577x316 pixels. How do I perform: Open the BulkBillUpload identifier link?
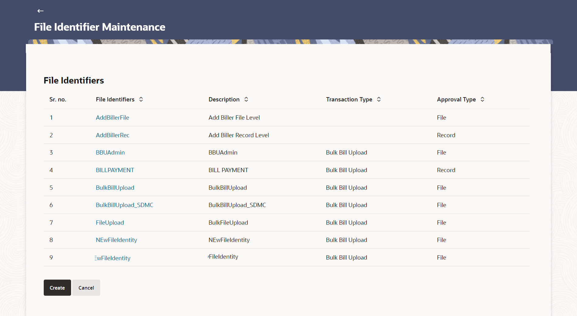click(115, 188)
